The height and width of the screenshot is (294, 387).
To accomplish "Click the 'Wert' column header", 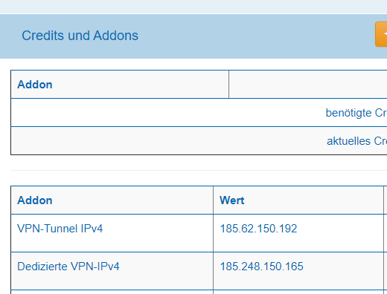I will point(232,200).
